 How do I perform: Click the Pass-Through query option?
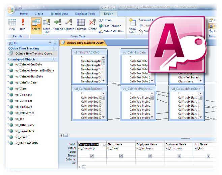point(110,26)
